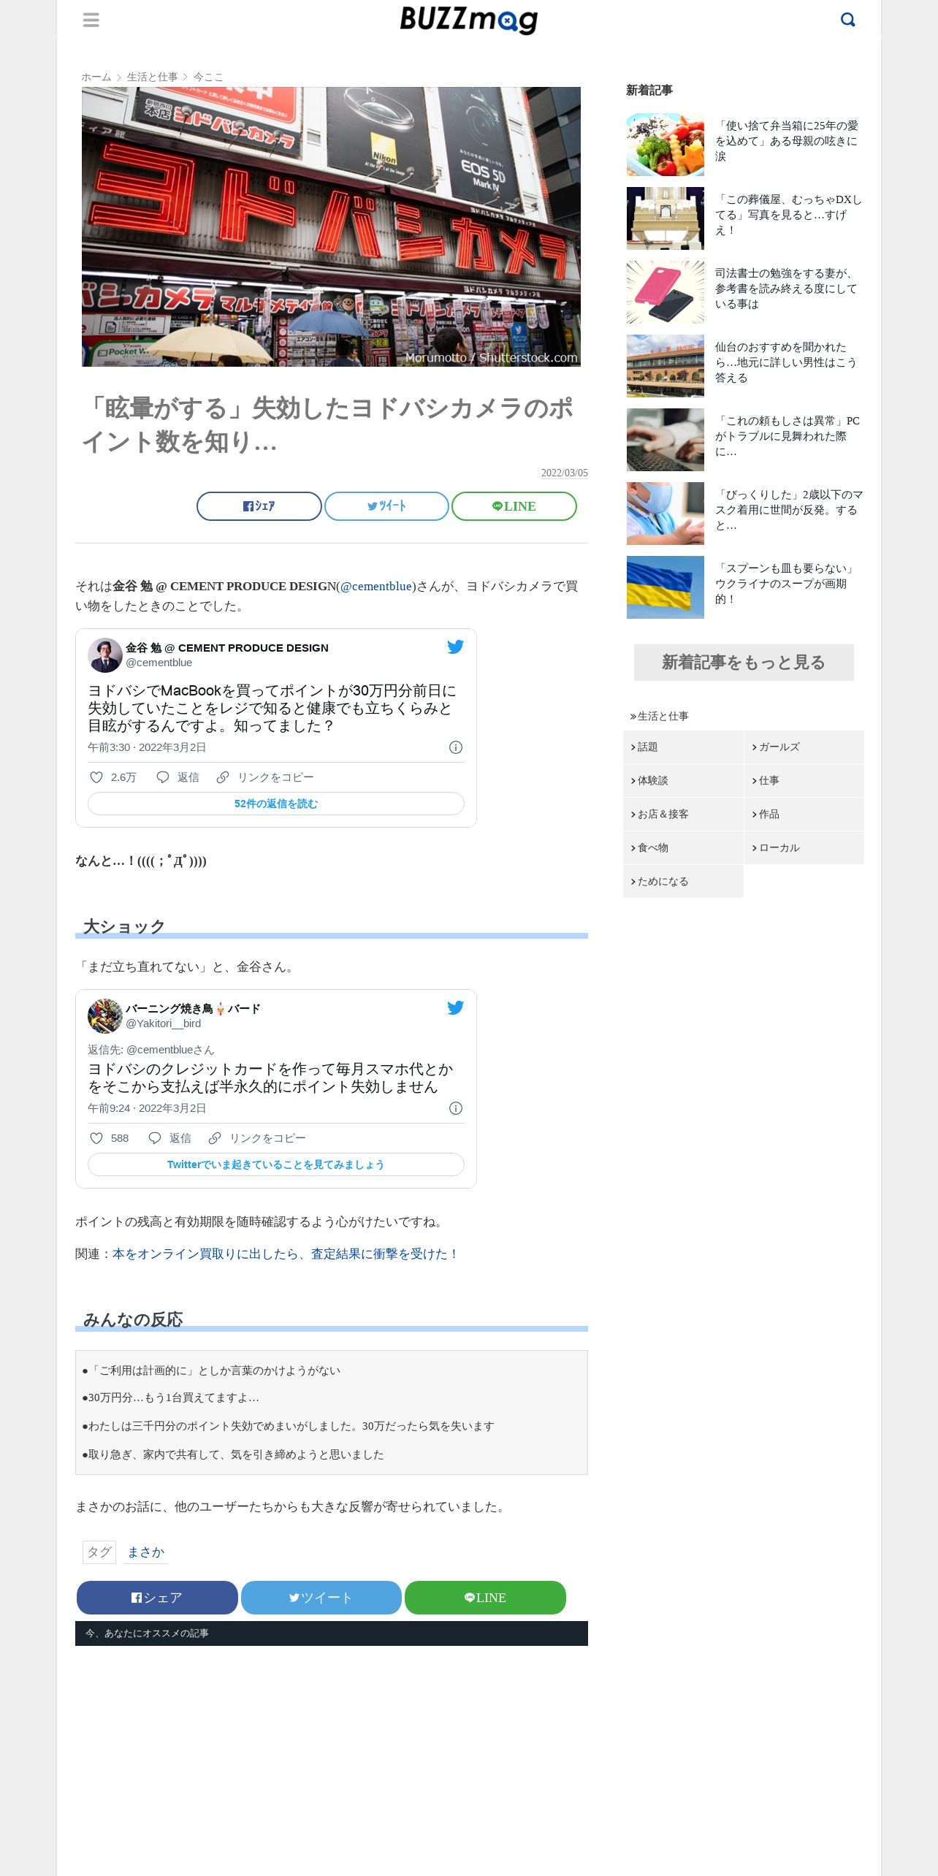Open article 2歳以下のマスク着用に世間が反発
Viewport: 938px width, 1876px height.
tap(789, 510)
